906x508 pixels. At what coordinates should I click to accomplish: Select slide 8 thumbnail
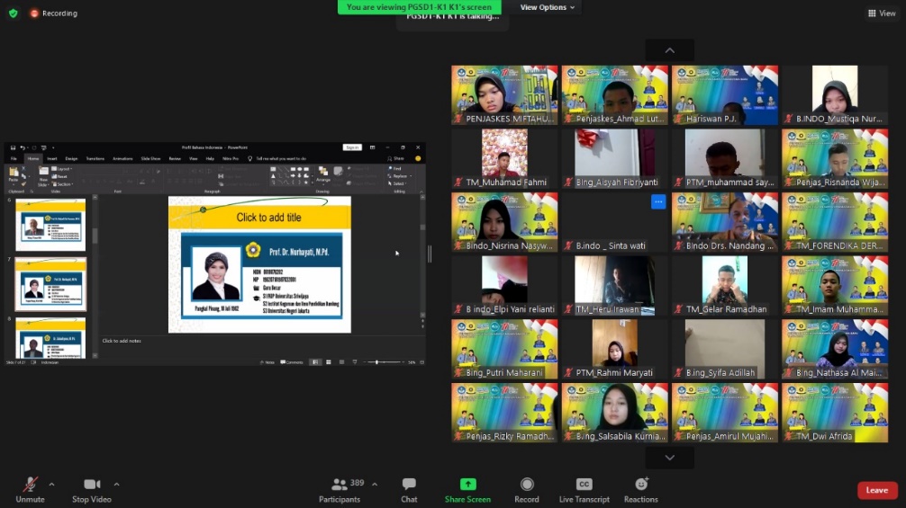(50, 338)
